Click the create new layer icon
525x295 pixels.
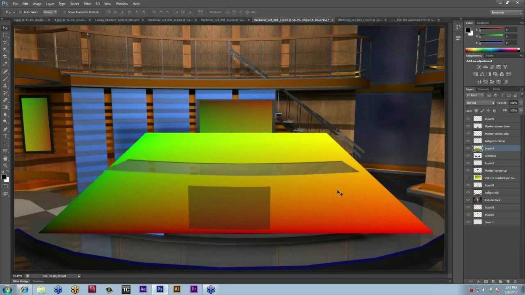508,282
